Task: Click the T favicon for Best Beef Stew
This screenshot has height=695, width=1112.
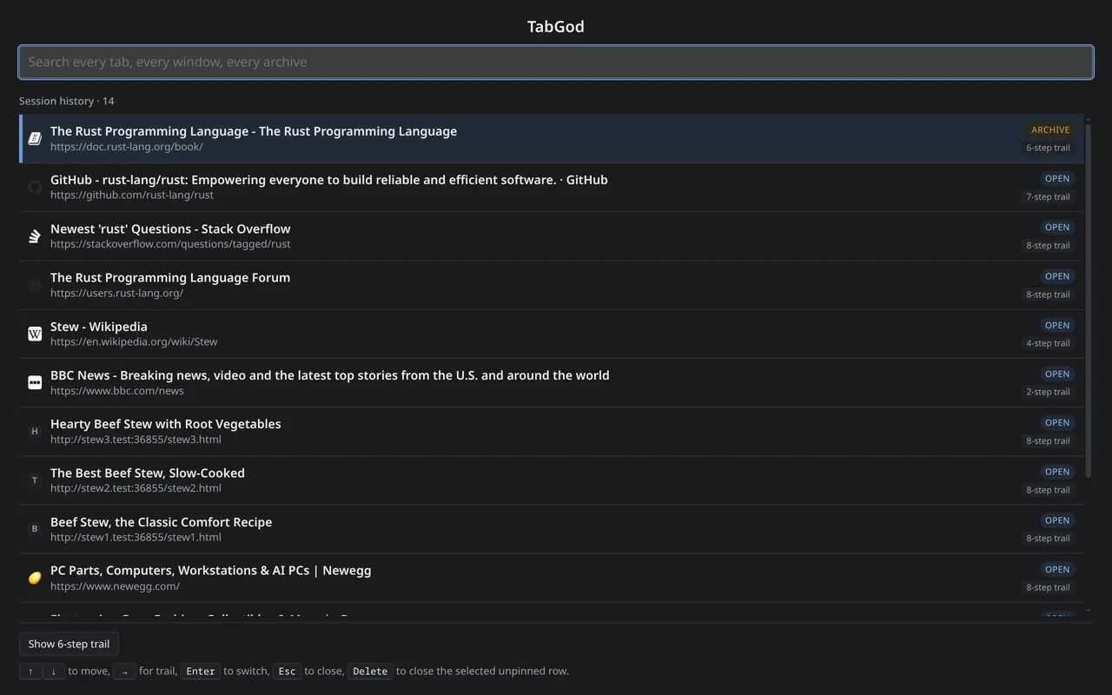Action: (x=35, y=480)
